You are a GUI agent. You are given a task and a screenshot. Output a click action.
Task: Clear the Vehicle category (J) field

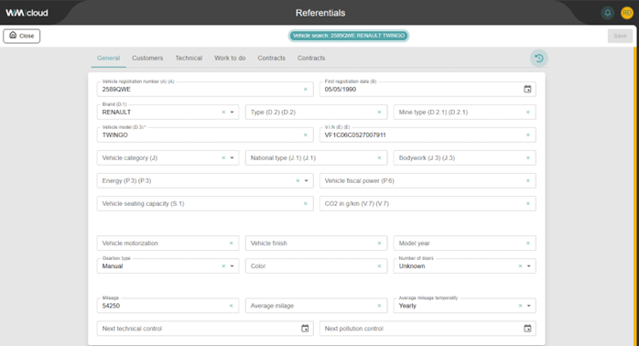223,157
